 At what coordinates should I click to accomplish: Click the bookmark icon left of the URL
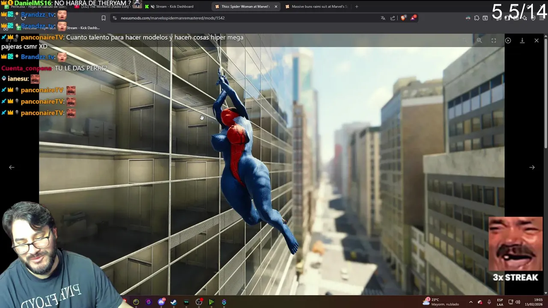[104, 18]
